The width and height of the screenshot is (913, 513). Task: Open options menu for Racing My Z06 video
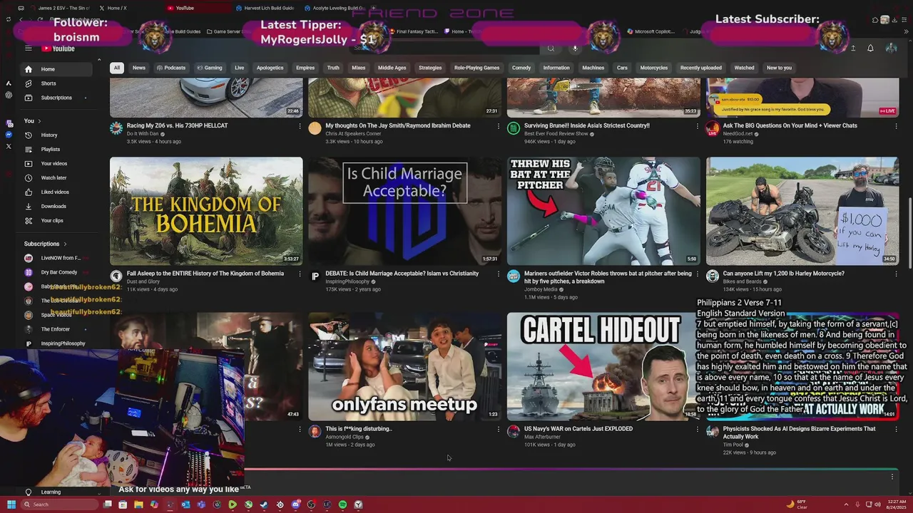[x=300, y=126]
